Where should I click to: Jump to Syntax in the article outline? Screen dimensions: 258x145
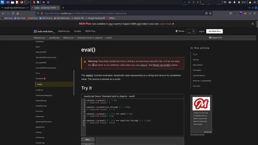point(196,60)
